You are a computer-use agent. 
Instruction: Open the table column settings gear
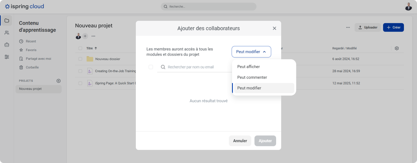point(396,48)
